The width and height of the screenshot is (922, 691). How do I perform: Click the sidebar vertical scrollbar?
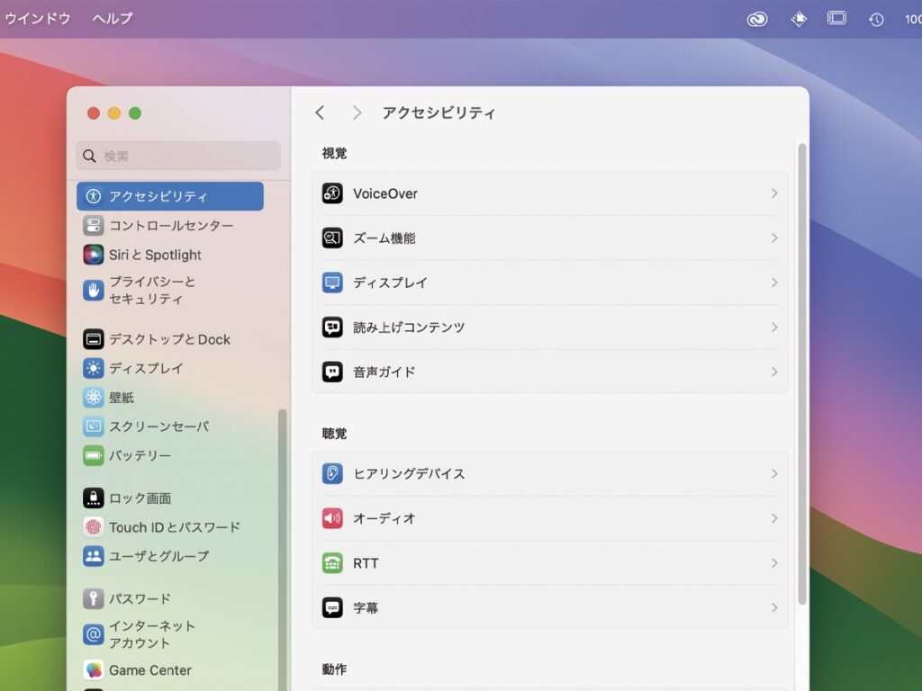pyautogui.click(x=282, y=550)
